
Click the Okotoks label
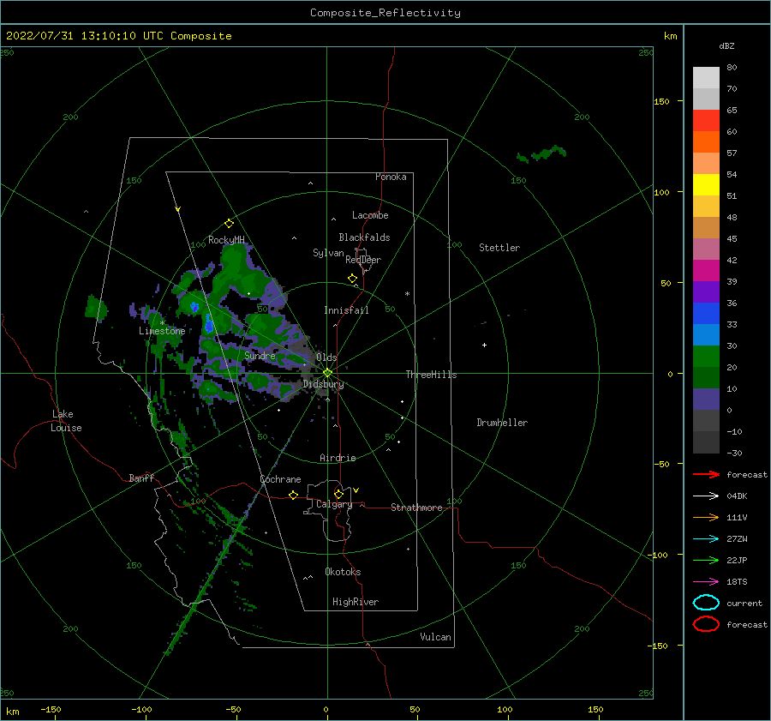[343, 572]
